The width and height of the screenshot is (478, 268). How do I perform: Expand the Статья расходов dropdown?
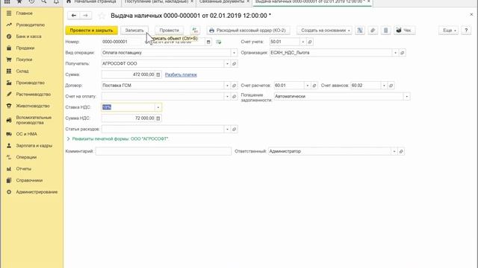pos(227,129)
